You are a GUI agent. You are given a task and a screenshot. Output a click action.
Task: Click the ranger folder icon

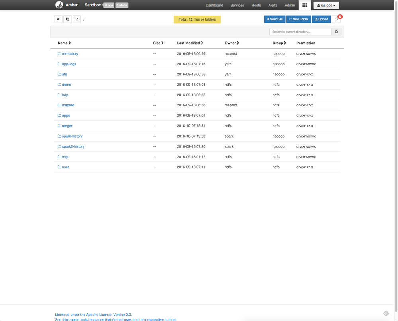click(x=59, y=126)
